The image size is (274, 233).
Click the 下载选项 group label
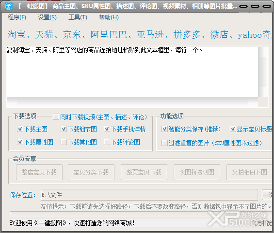point(25,116)
